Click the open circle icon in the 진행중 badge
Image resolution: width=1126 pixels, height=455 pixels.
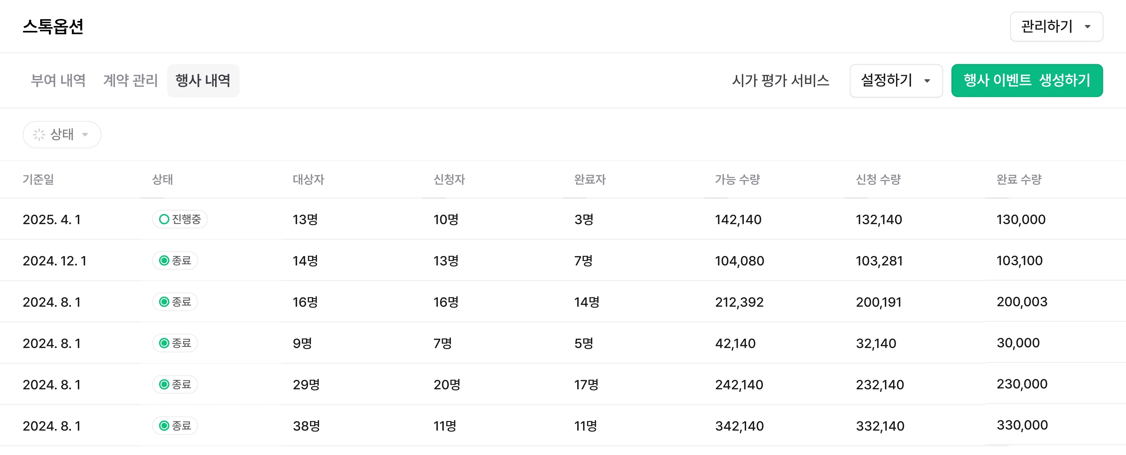(165, 220)
